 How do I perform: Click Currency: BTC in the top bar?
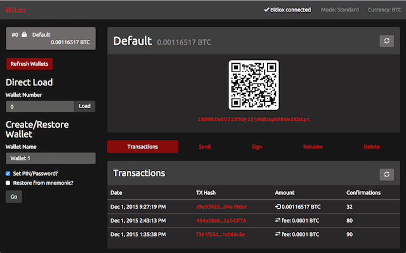(384, 10)
